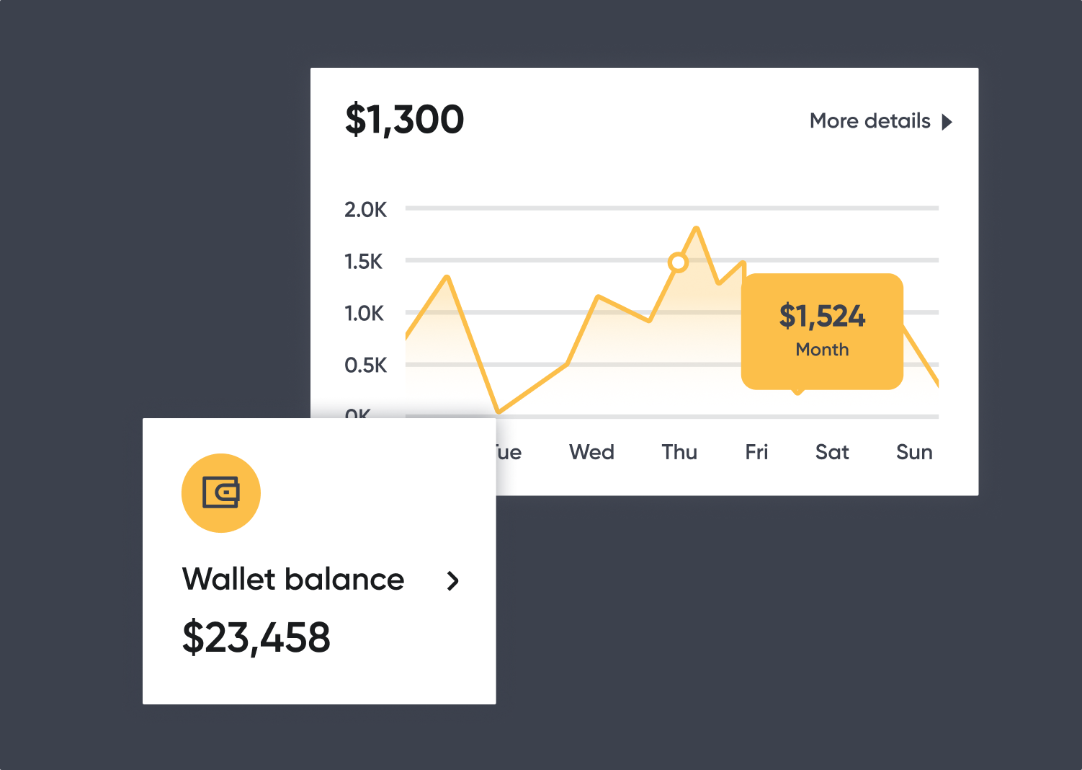Click the chart peak above Thu
1082x770 pixels.
696,229
